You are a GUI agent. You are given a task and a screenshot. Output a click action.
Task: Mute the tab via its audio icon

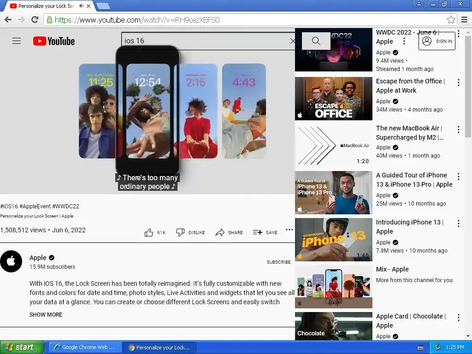81,6
